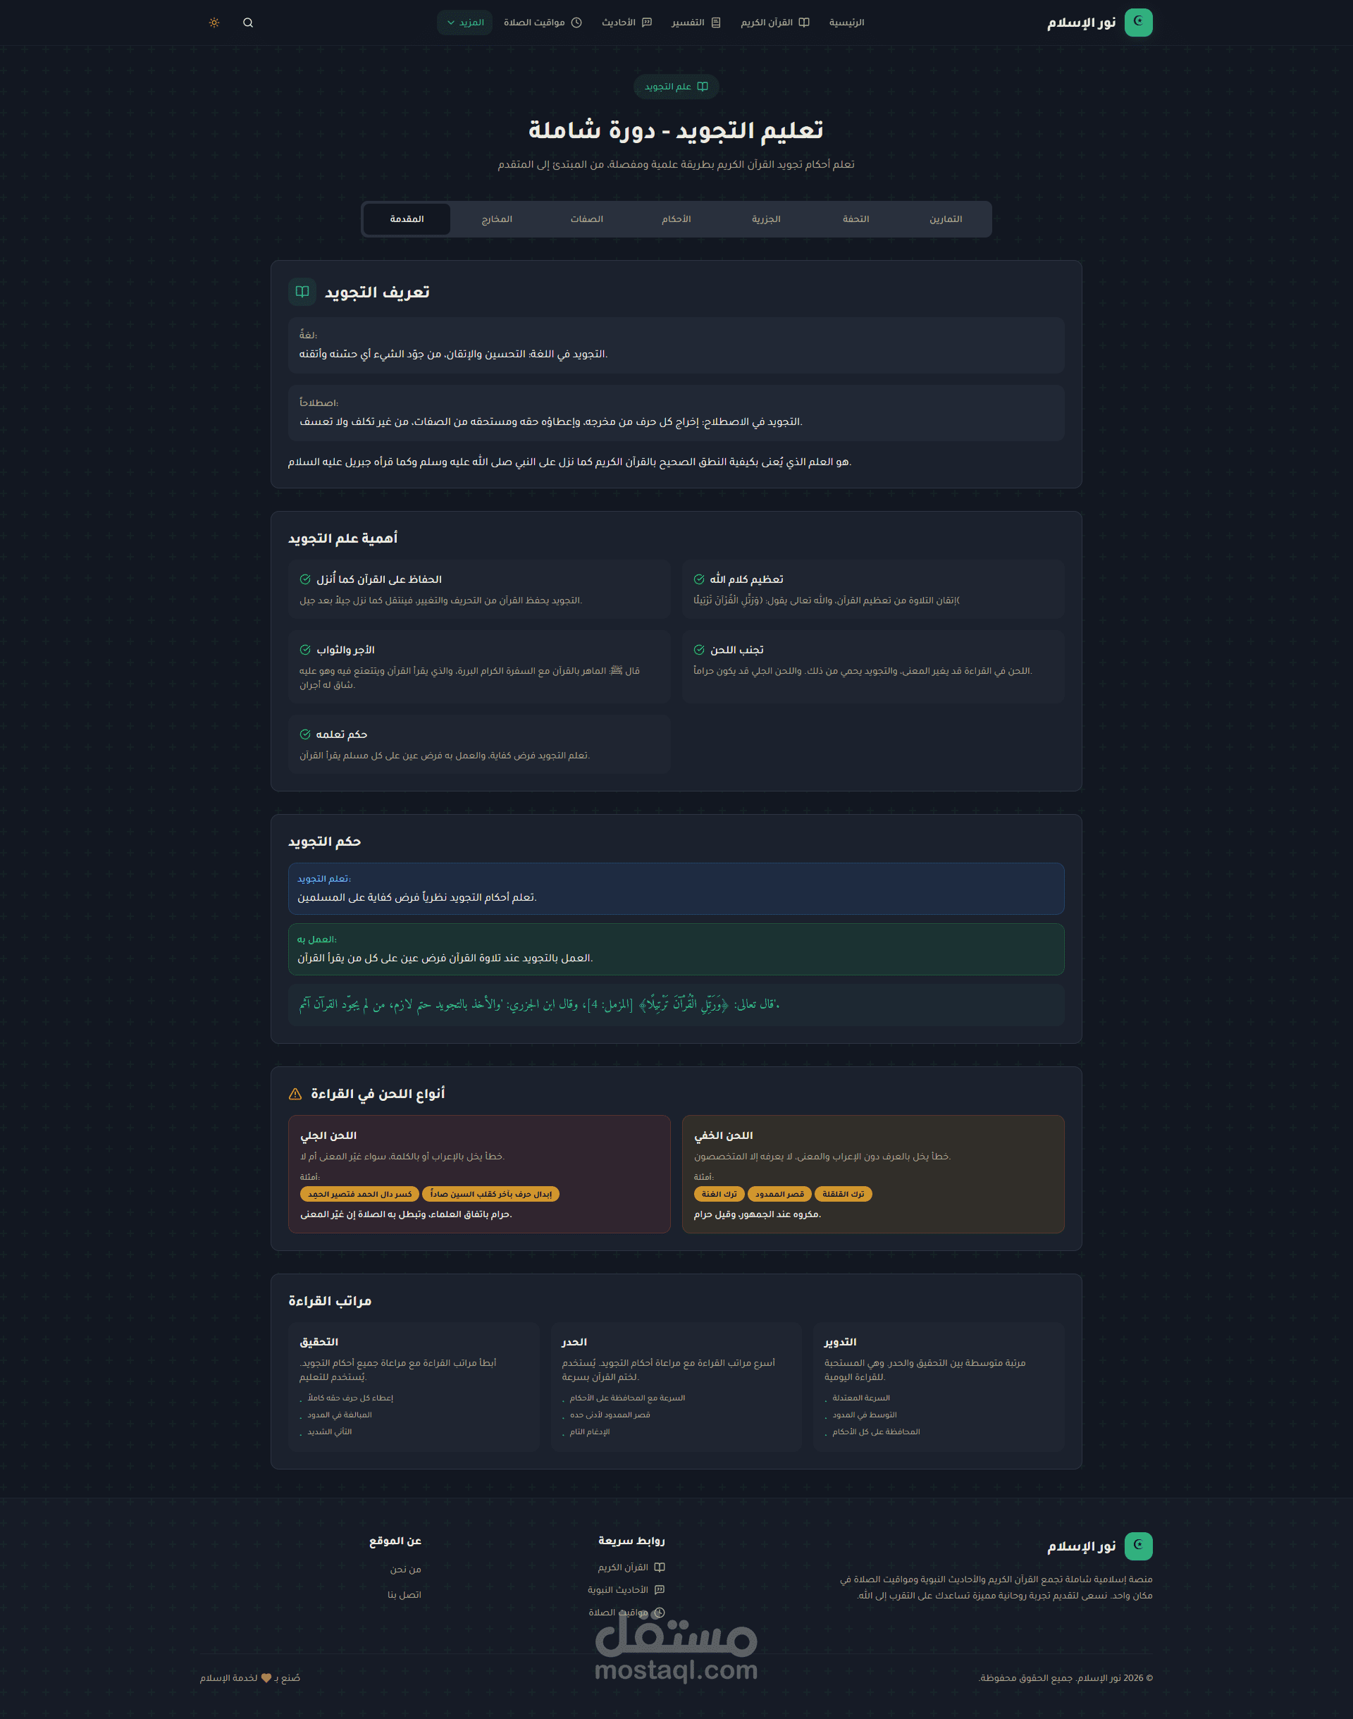Expand the المزيد dropdown menu

(465, 23)
